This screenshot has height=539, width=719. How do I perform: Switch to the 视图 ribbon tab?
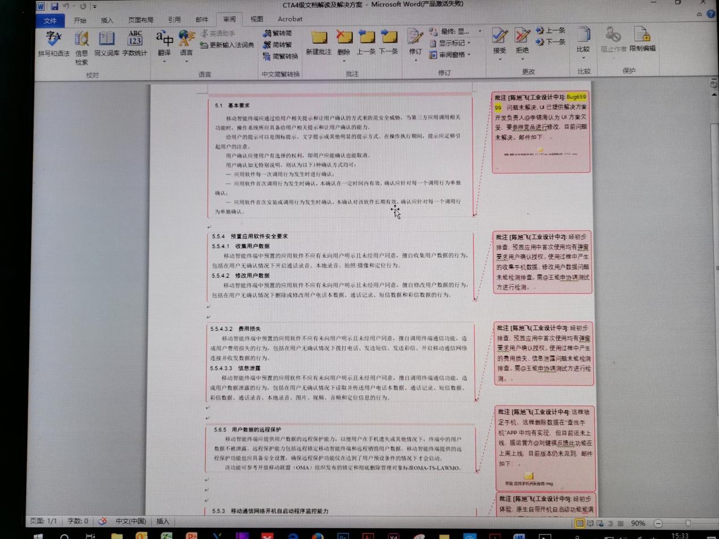(x=256, y=19)
